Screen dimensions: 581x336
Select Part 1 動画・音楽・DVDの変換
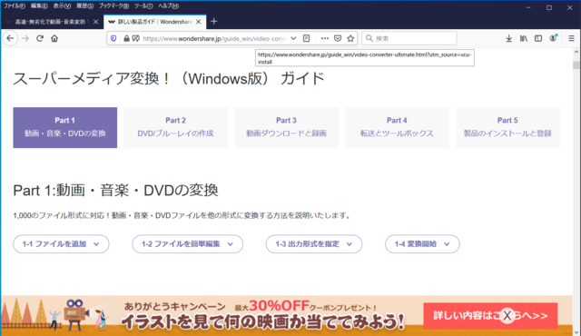[x=65, y=127]
